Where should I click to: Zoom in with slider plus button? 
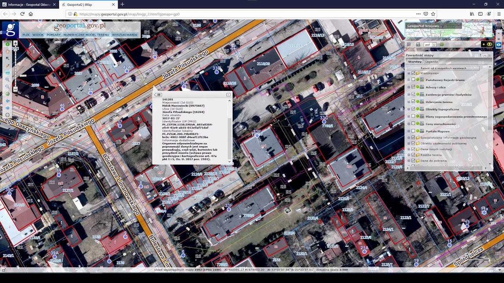tap(15, 43)
